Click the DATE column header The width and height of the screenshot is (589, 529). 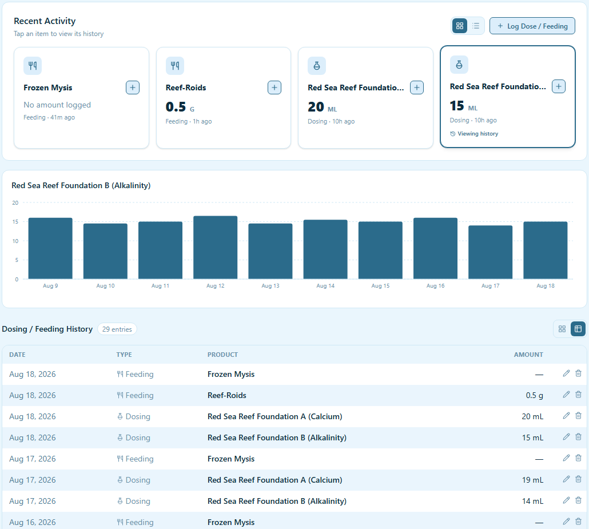point(17,355)
